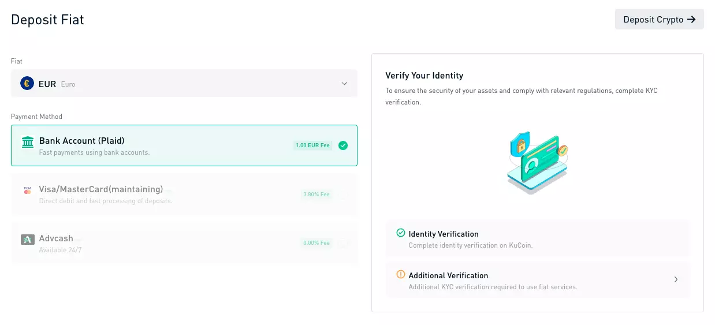Open the Additional Verification row
The height and width of the screenshot is (325, 715).
(537, 280)
